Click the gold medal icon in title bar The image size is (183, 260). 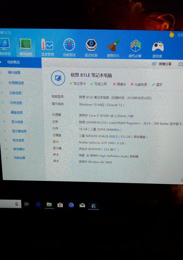pos(172,34)
